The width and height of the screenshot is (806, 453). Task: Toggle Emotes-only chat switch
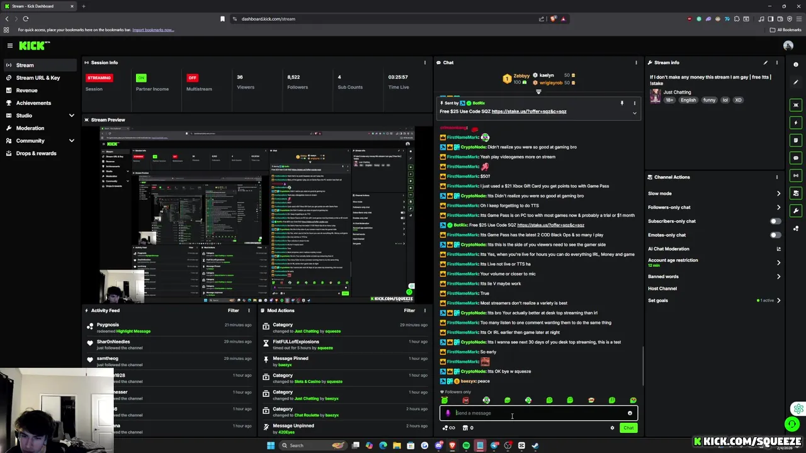[776, 235]
